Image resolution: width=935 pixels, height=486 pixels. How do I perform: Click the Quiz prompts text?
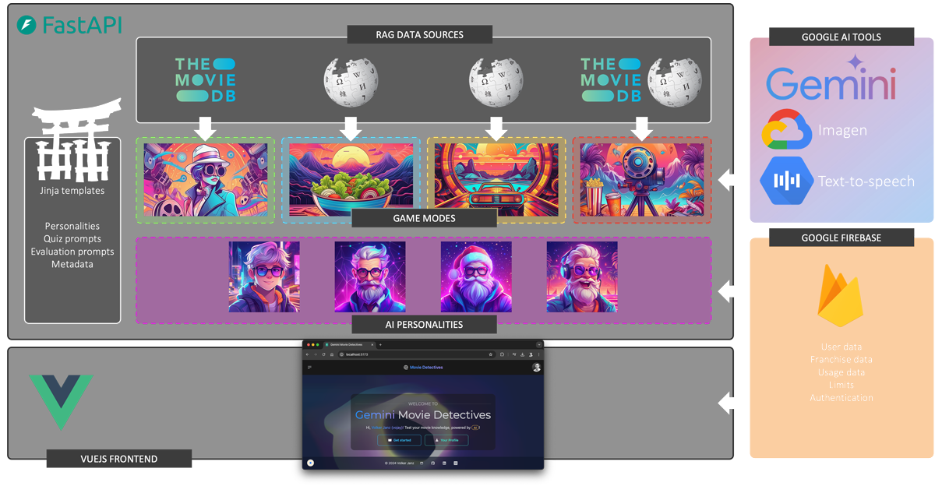(72, 238)
